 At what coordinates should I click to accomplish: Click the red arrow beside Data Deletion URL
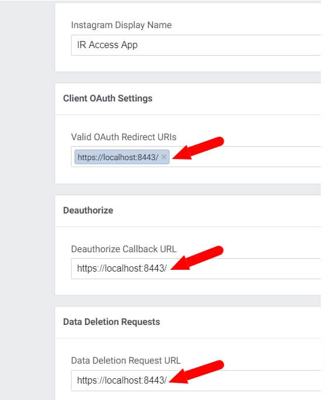click(197, 372)
